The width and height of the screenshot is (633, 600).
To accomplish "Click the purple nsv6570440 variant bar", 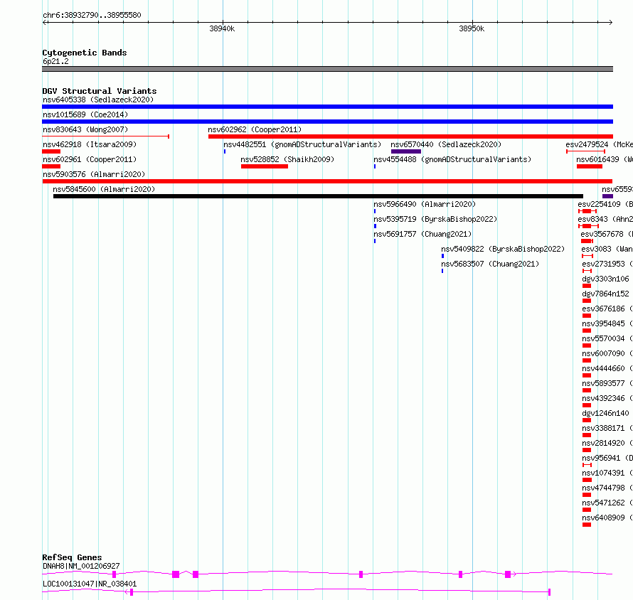I will coord(406,151).
